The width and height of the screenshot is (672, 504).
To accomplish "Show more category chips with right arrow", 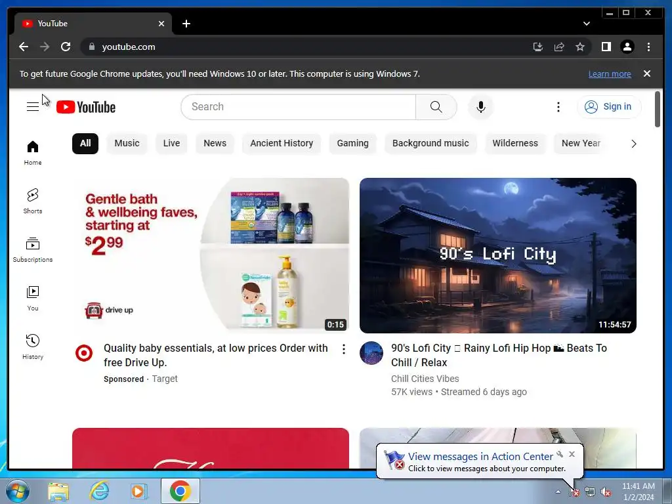I will [633, 144].
